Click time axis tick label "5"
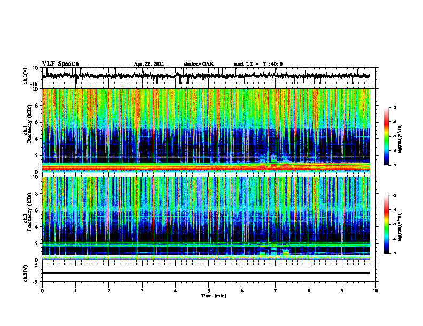 pyautogui.click(x=209, y=291)
